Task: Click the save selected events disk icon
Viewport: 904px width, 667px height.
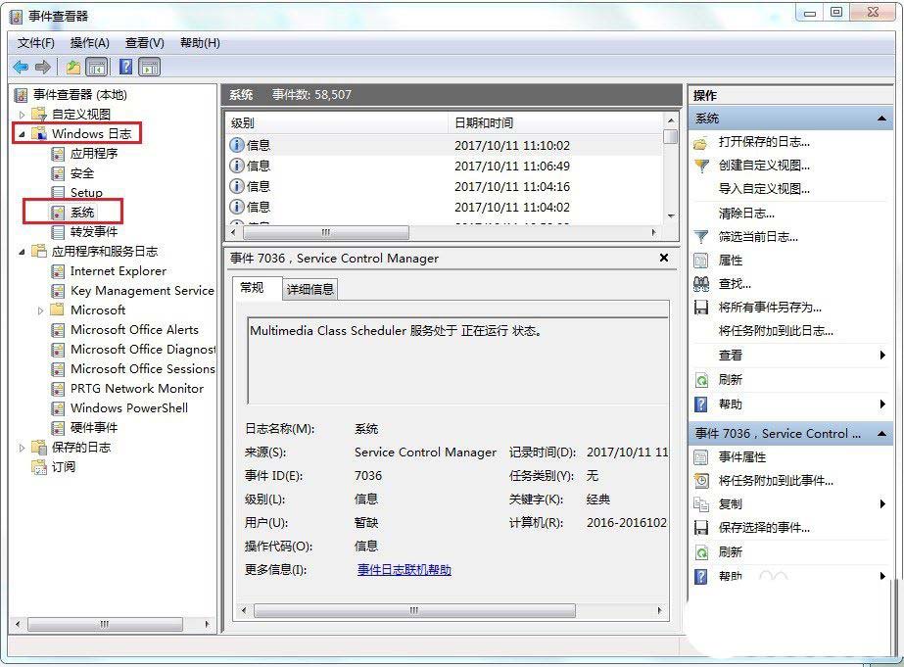Action: tap(701, 528)
